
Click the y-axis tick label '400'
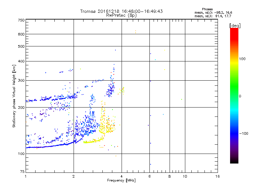[x=21, y=61]
